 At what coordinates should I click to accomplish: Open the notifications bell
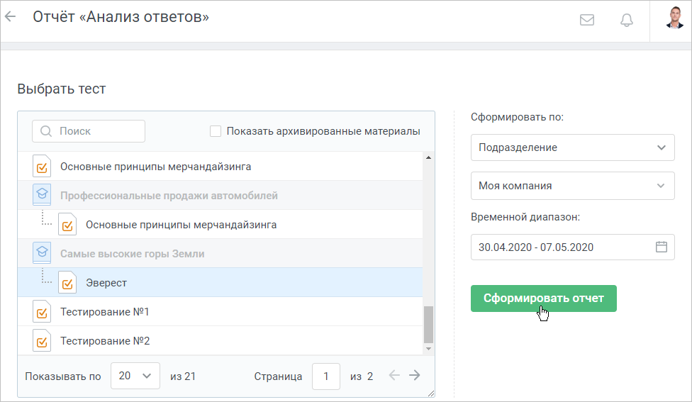coord(627,20)
